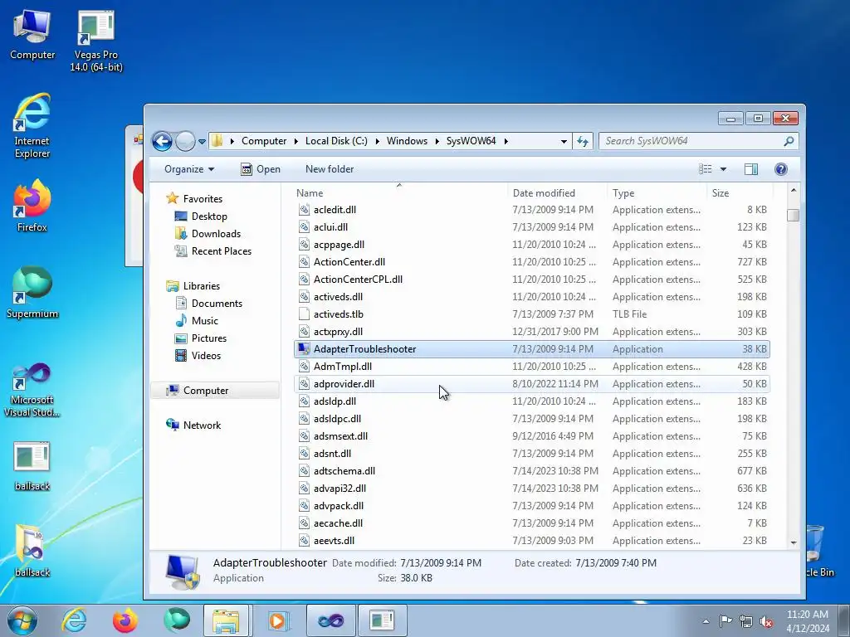This screenshot has width=850, height=637.
Task: Open the Computer desktop icon
Action: click(x=32, y=36)
